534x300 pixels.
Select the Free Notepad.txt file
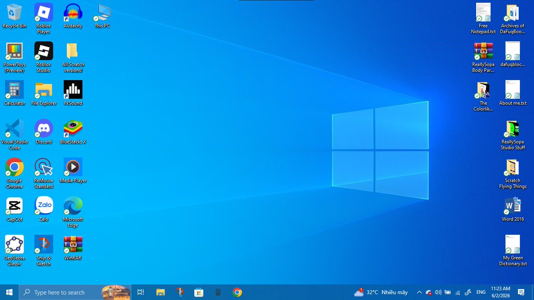click(x=483, y=19)
